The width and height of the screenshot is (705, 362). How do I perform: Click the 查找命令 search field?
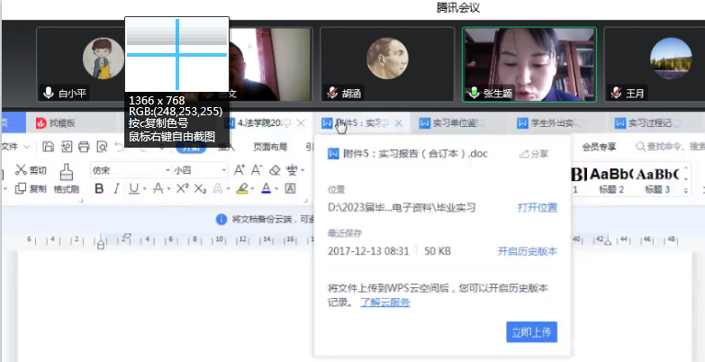click(x=670, y=147)
